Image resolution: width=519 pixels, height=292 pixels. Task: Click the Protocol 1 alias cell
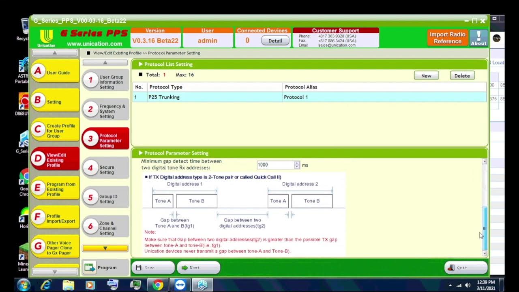point(384,97)
